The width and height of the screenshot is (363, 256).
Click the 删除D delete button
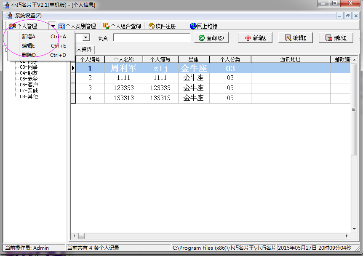click(336, 38)
